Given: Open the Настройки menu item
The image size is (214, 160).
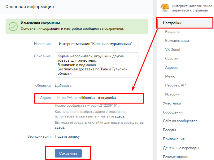Looking at the screenshot, I should 172,23.
